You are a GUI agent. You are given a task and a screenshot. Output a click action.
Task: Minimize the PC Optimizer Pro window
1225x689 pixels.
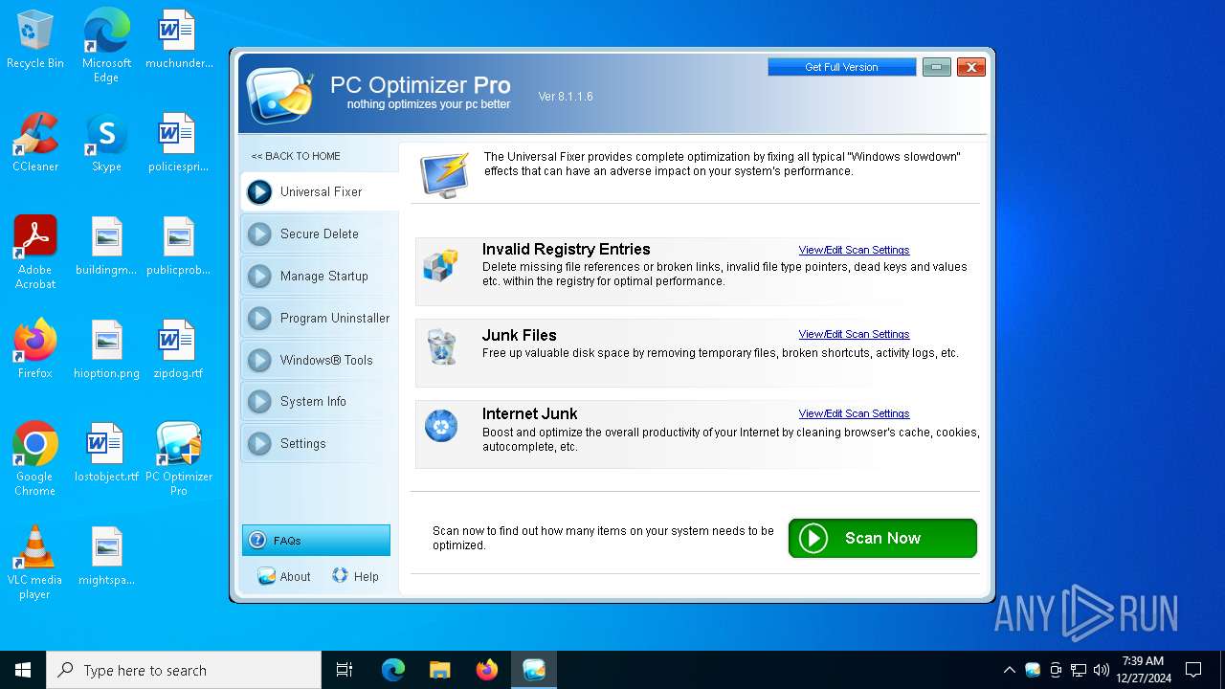coord(936,67)
